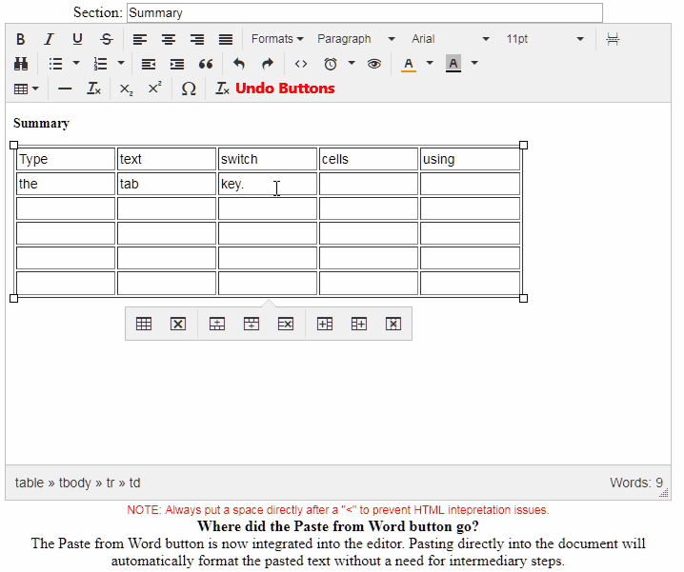
Task: Toggle italic text style
Action: point(49,39)
